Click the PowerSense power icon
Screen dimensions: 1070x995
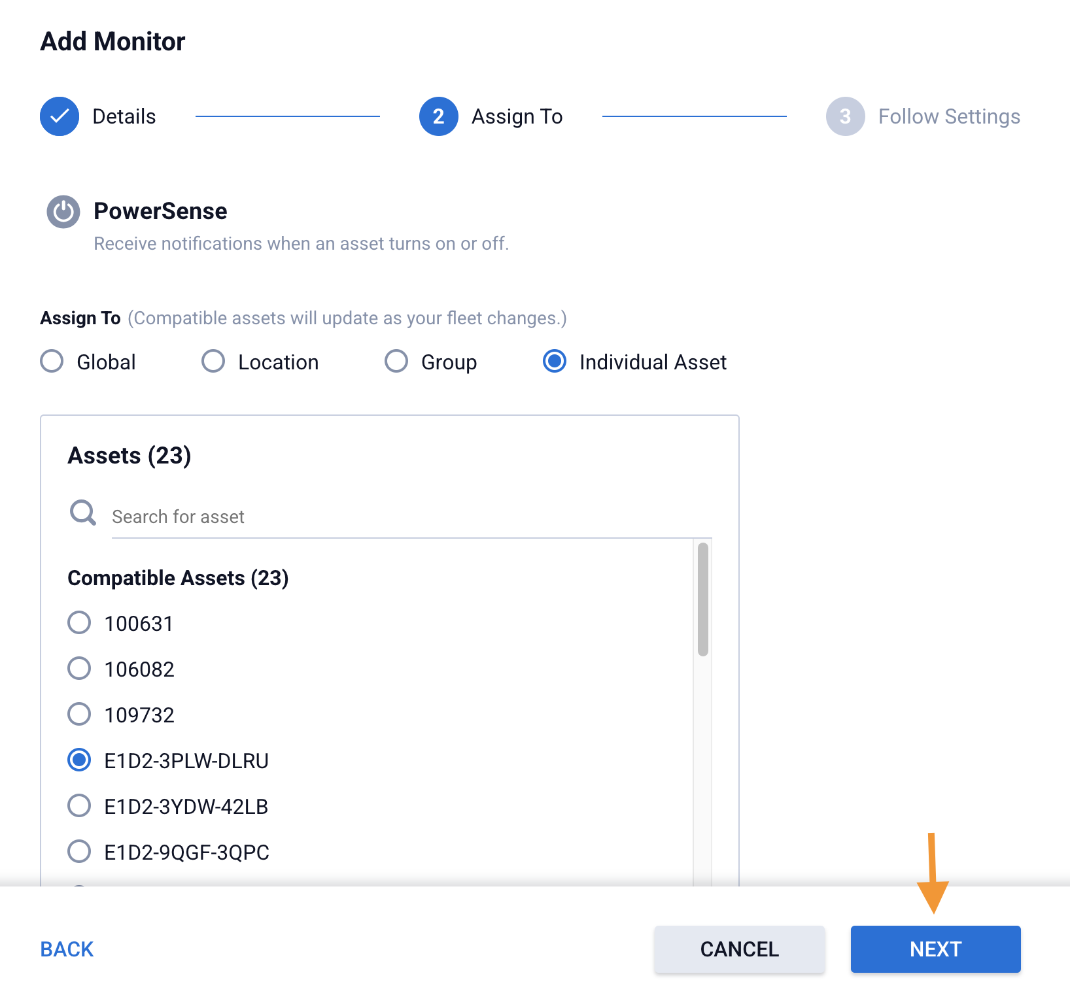(x=63, y=212)
